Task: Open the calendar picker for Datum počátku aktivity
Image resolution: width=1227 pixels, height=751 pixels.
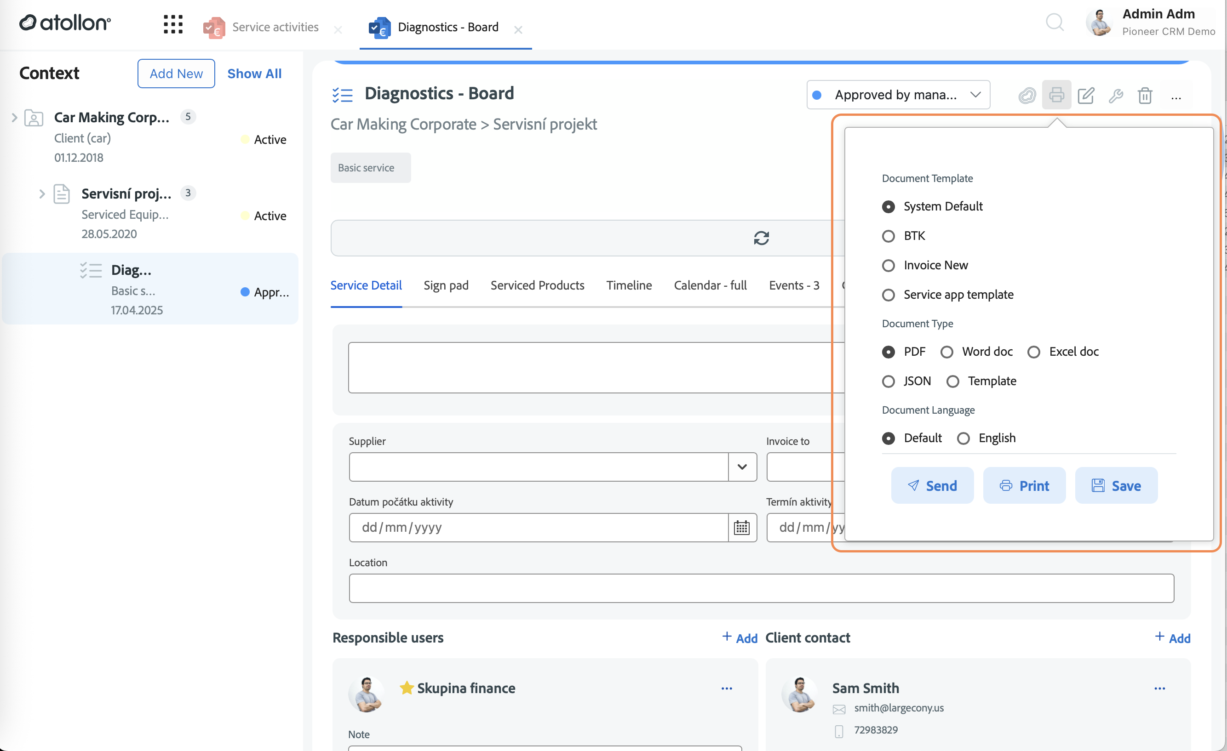Action: coord(742,528)
